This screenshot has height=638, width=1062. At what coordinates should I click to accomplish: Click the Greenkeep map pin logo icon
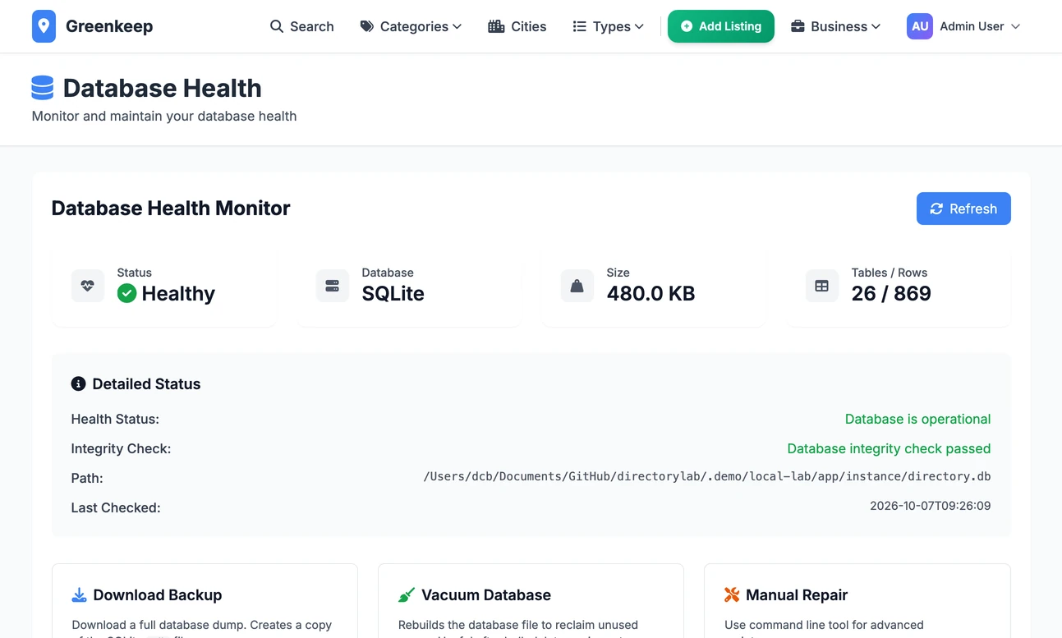coord(44,26)
